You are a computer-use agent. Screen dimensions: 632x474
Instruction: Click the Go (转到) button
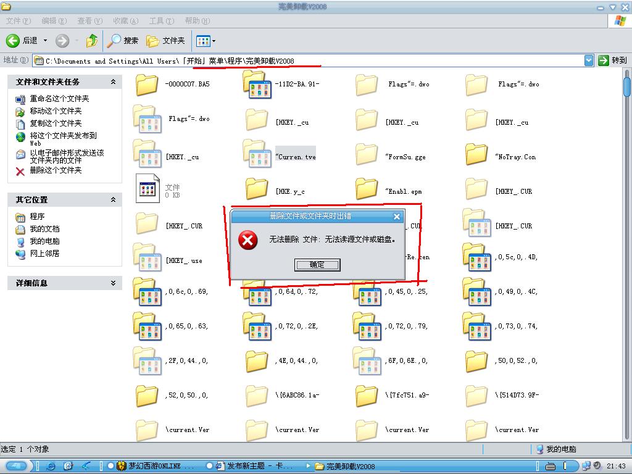tap(612, 60)
